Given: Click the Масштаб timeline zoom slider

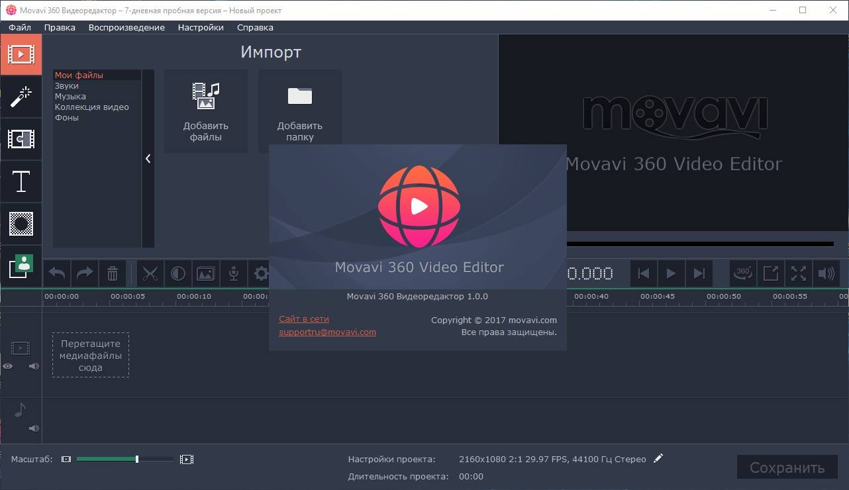Looking at the screenshot, I should pyautogui.click(x=125, y=459).
